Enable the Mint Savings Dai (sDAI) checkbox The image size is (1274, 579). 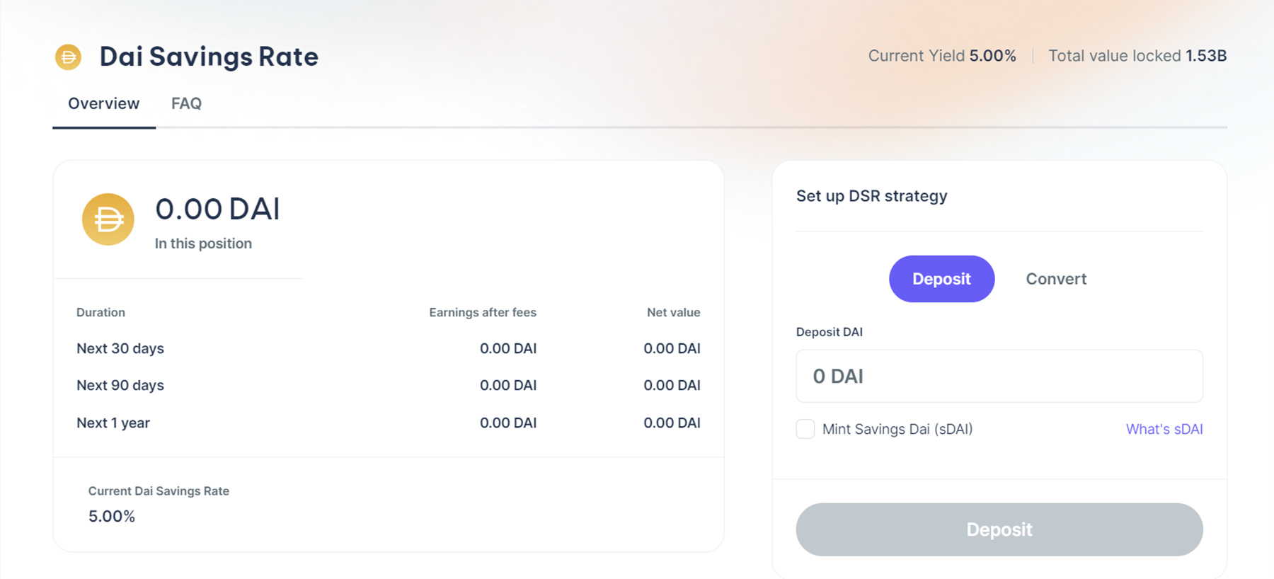pos(805,429)
